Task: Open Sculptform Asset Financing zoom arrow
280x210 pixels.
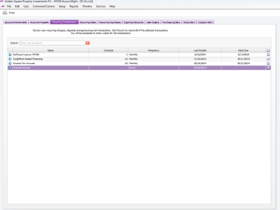Action: 10,59
